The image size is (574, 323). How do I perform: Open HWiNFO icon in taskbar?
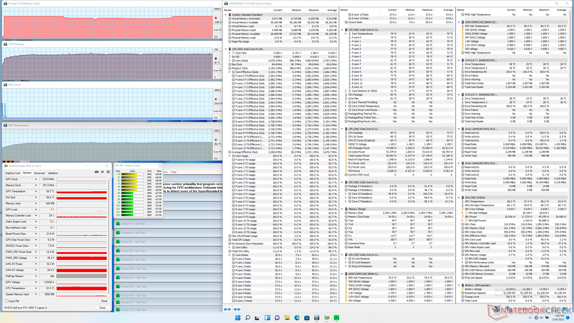click(x=317, y=318)
